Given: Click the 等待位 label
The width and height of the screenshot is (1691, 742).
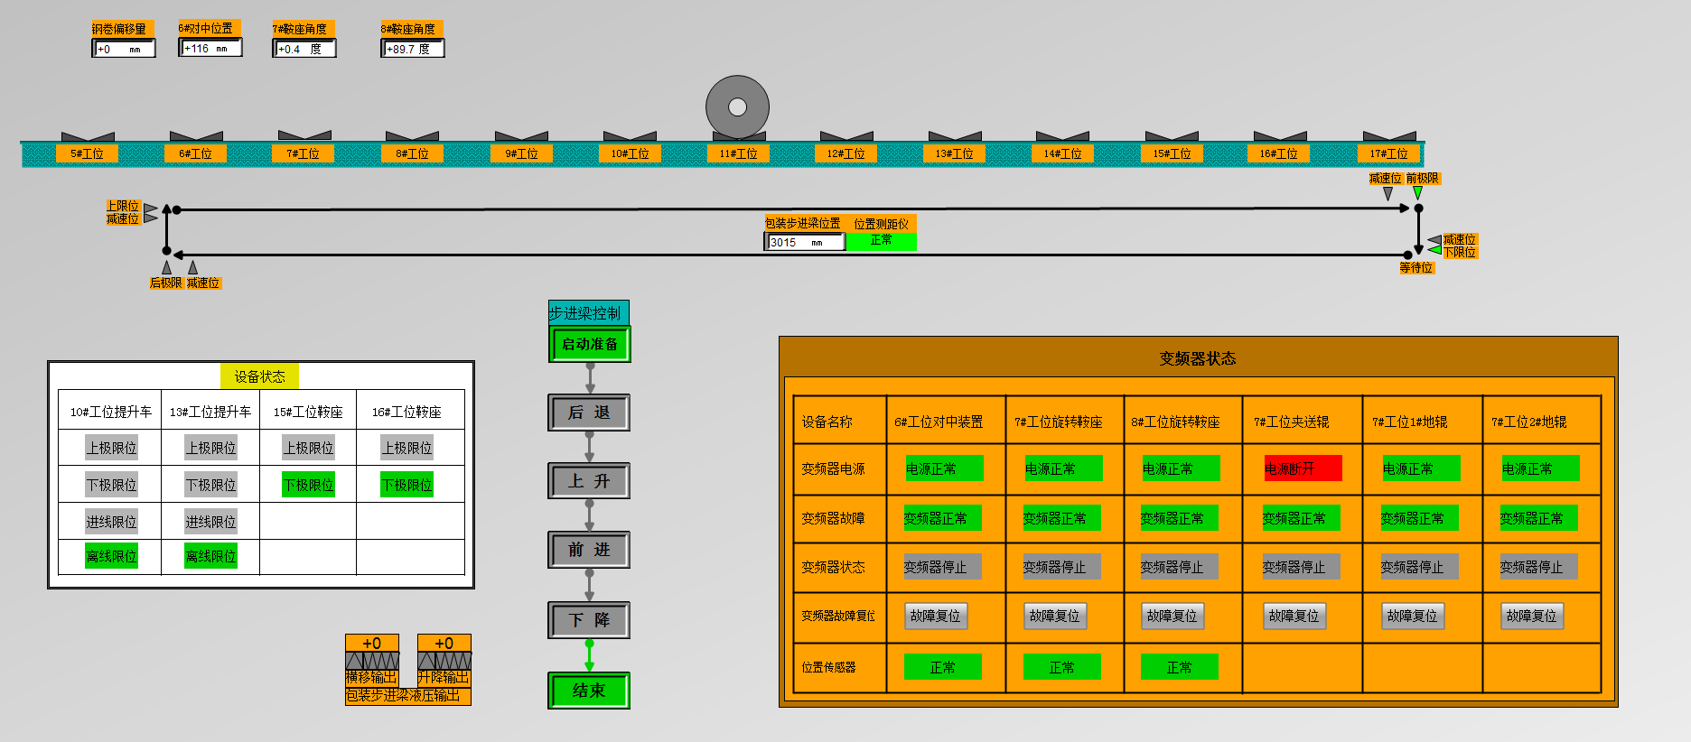Looking at the screenshot, I should (x=1416, y=267).
